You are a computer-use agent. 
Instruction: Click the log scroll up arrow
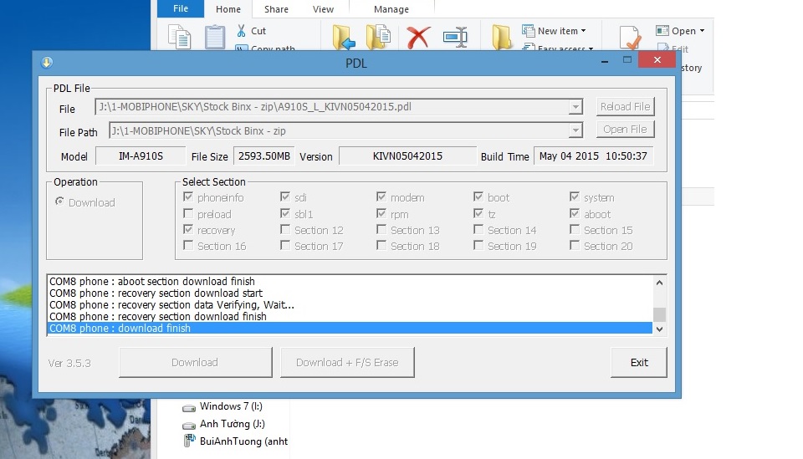(660, 283)
